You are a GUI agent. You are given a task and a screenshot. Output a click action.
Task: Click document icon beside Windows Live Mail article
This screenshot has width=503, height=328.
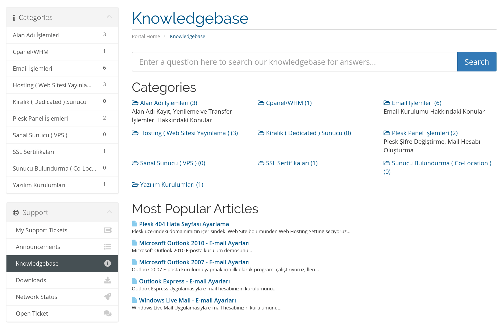click(134, 300)
